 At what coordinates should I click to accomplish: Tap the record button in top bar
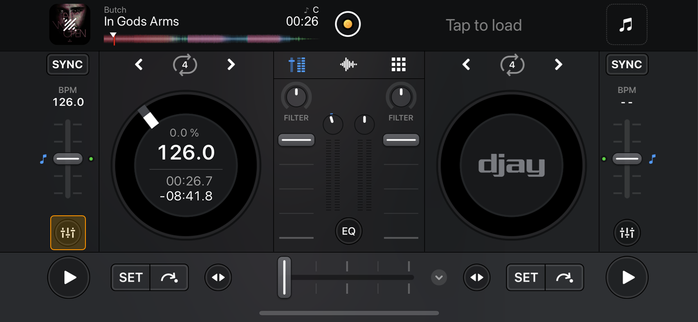pyautogui.click(x=348, y=24)
